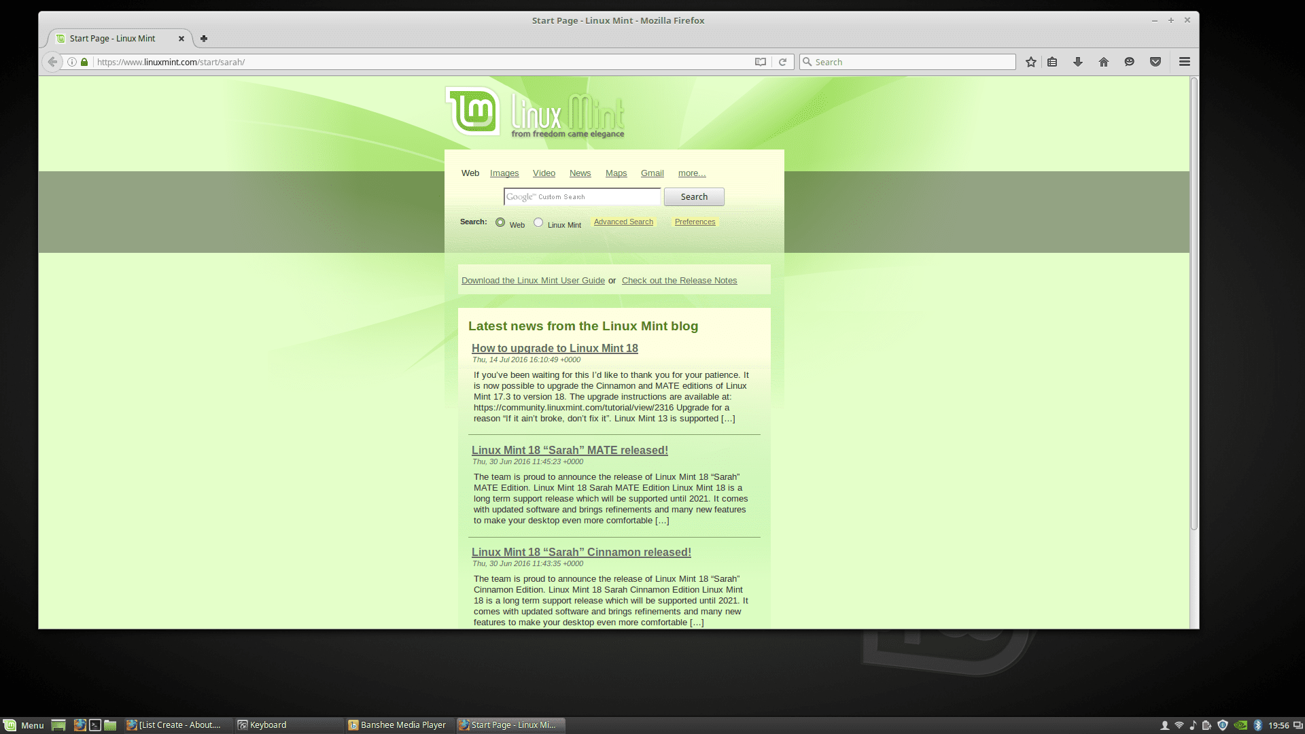Click the Firefox menu hamburger icon
Viewport: 1305px width, 734px height.
point(1185,62)
